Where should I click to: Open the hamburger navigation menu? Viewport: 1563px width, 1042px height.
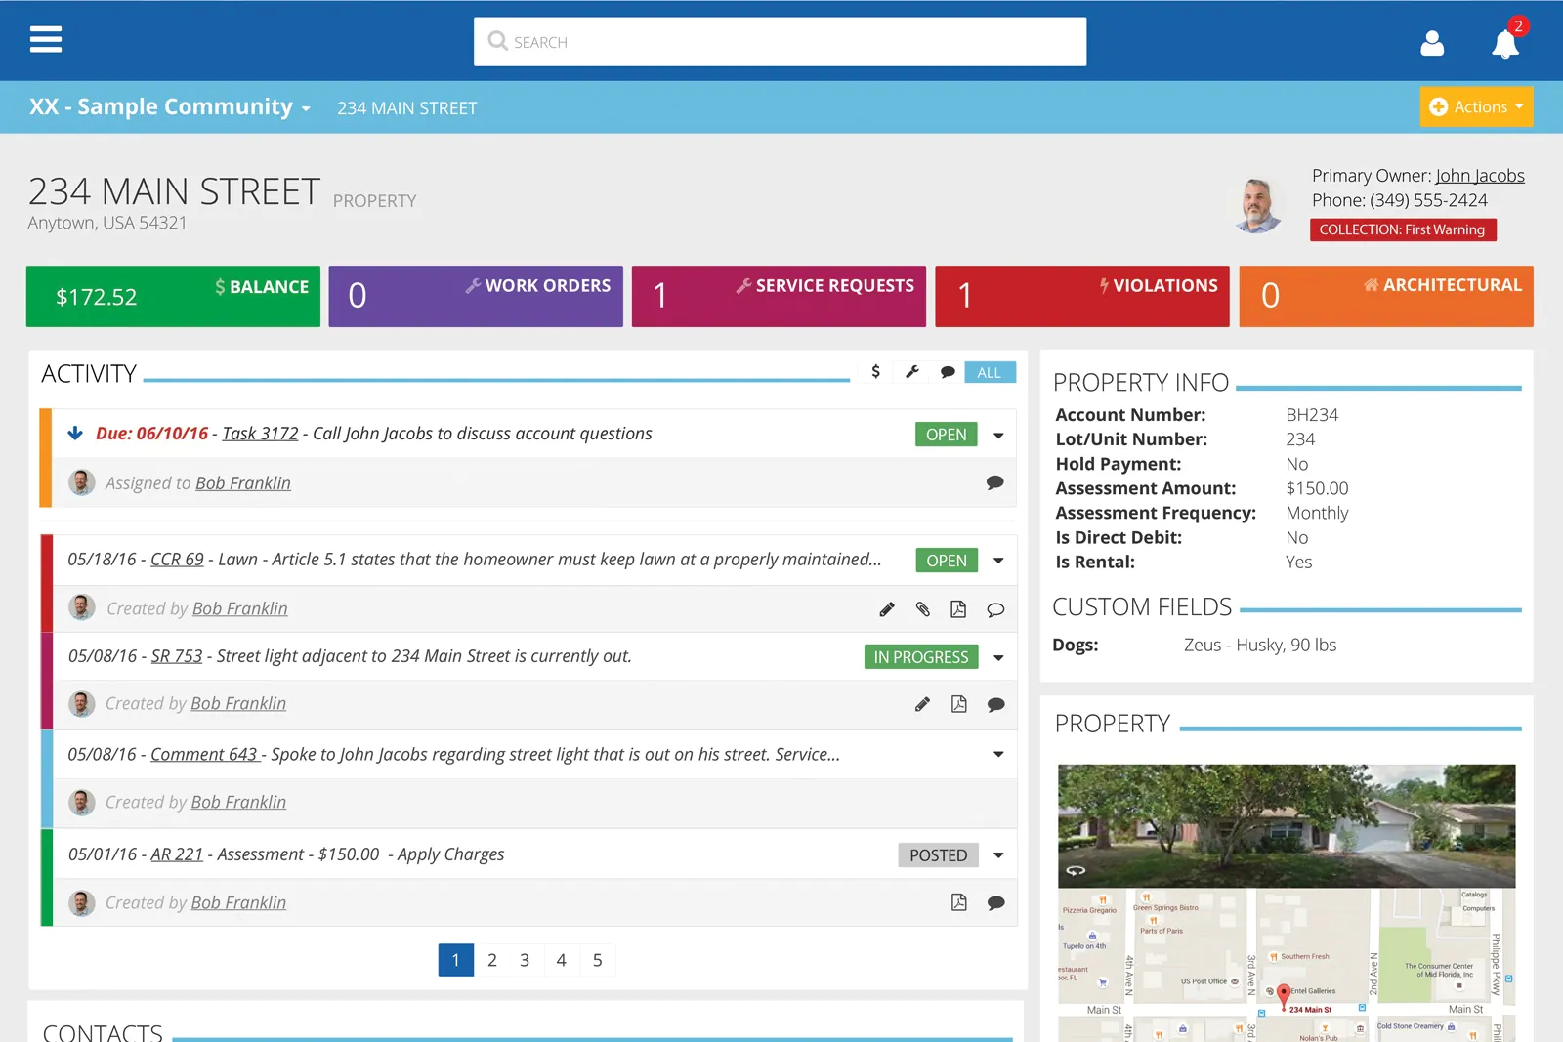click(46, 40)
